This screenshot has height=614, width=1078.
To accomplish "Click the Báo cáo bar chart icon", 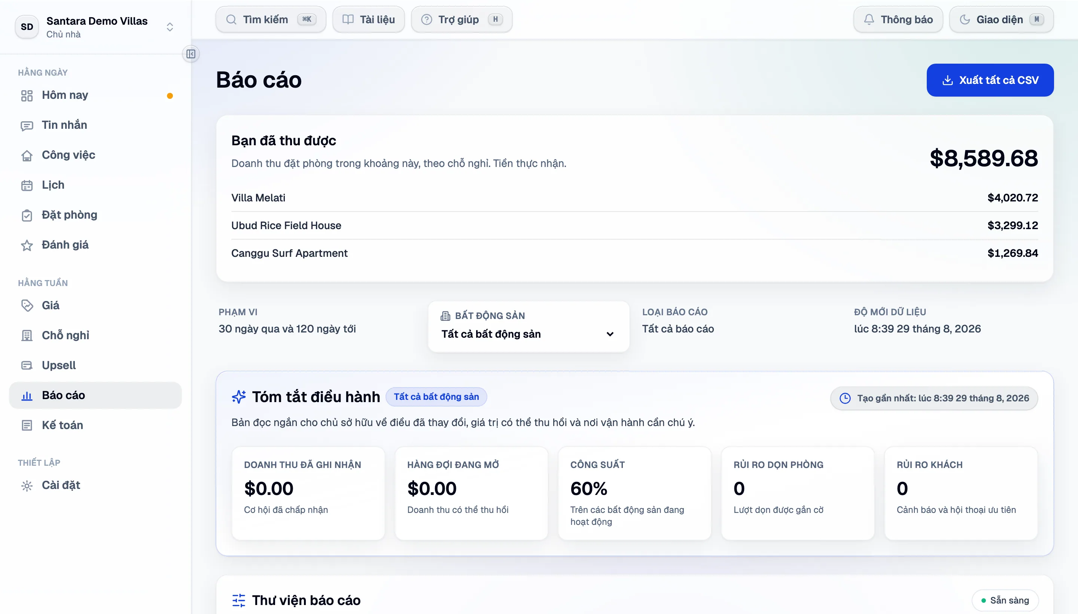I will click(27, 396).
